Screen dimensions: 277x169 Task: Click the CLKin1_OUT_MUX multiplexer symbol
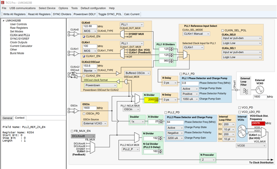(x=122, y=54)
